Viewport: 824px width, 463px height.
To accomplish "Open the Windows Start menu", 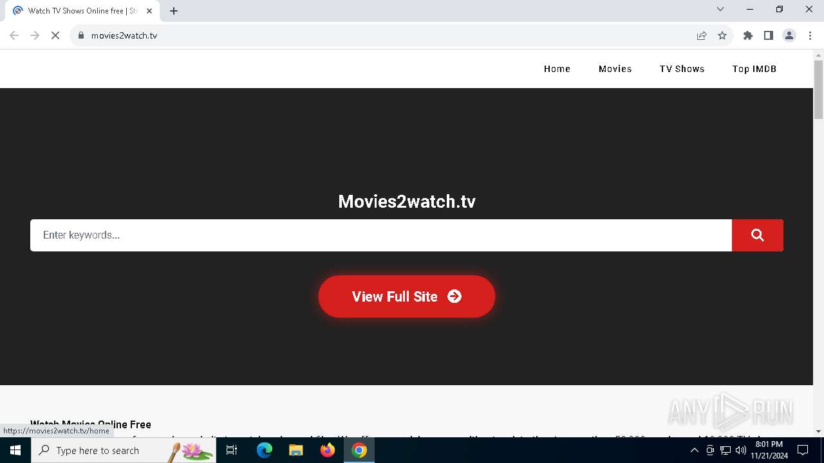I will [x=15, y=450].
